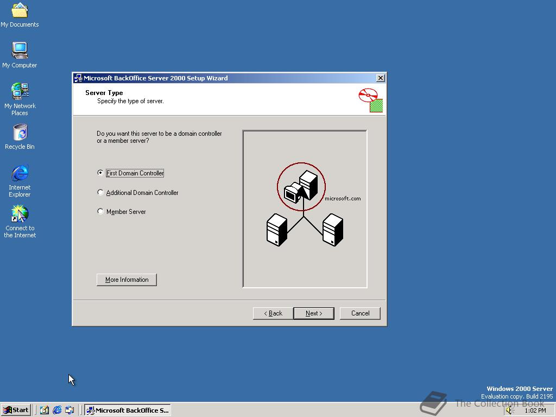Click the Outlook Express quick launch icon
The width and height of the screenshot is (556, 417).
tap(69, 410)
